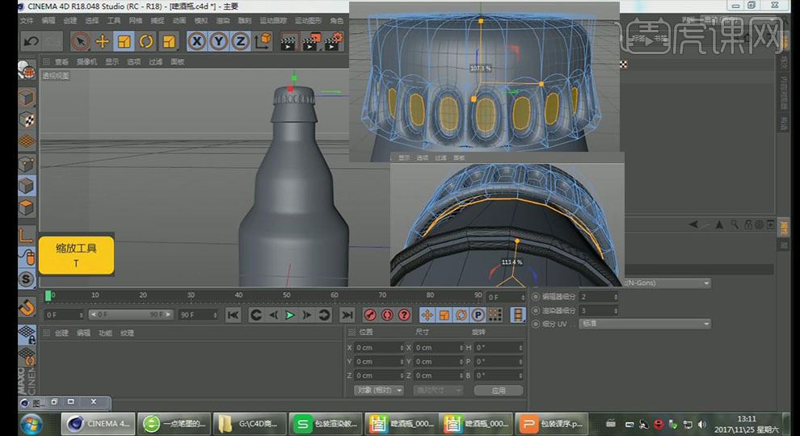Toggle Z axis lock
The height and width of the screenshot is (436, 800).
click(x=240, y=41)
